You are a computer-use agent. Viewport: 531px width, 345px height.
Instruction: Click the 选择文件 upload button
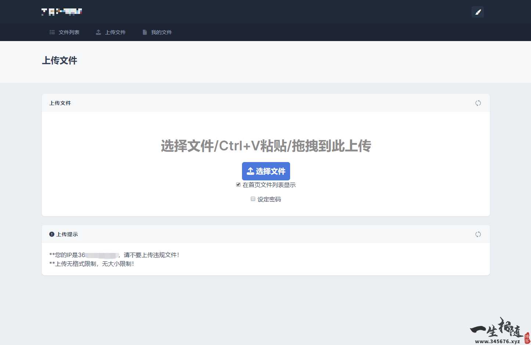pyautogui.click(x=266, y=171)
